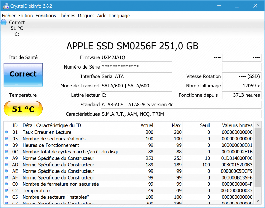Click the Standard field ATA8-ACS
265x208 pixels.
(181, 105)
